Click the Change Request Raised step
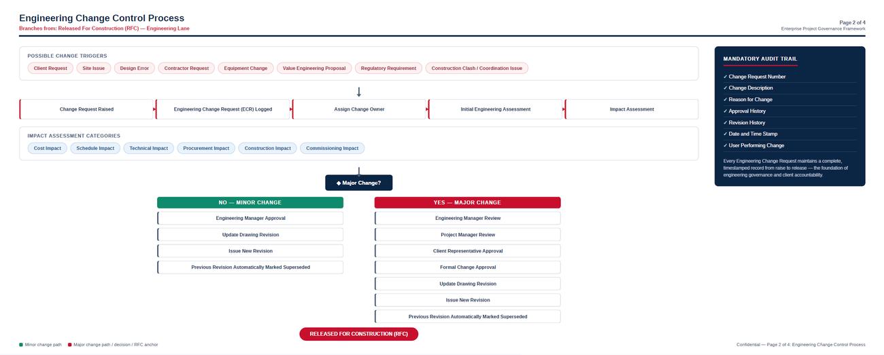The image size is (884, 355). pyautogui.click(x=86, y=109)
